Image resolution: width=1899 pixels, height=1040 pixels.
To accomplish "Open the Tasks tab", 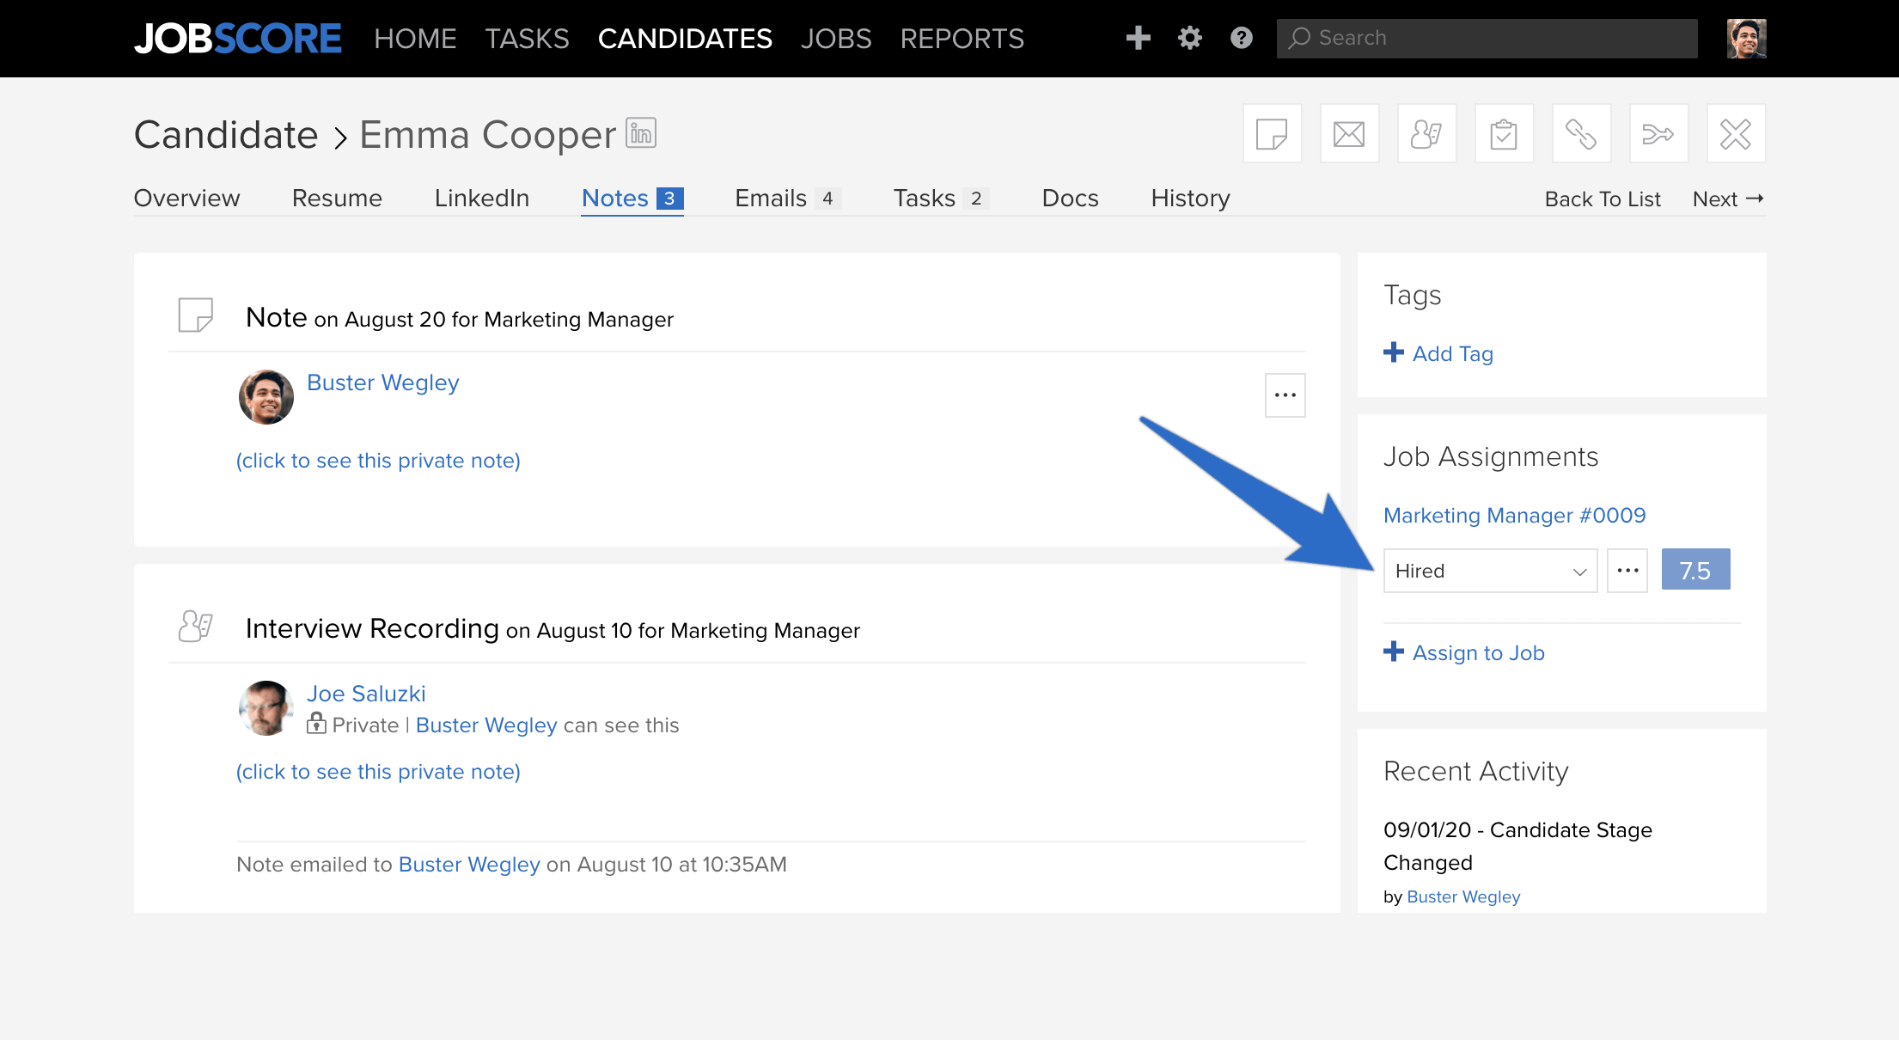I will coord(941,199).
